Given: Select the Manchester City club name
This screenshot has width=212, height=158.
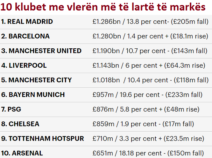Looking at the screenshot, I should [37, 80].
